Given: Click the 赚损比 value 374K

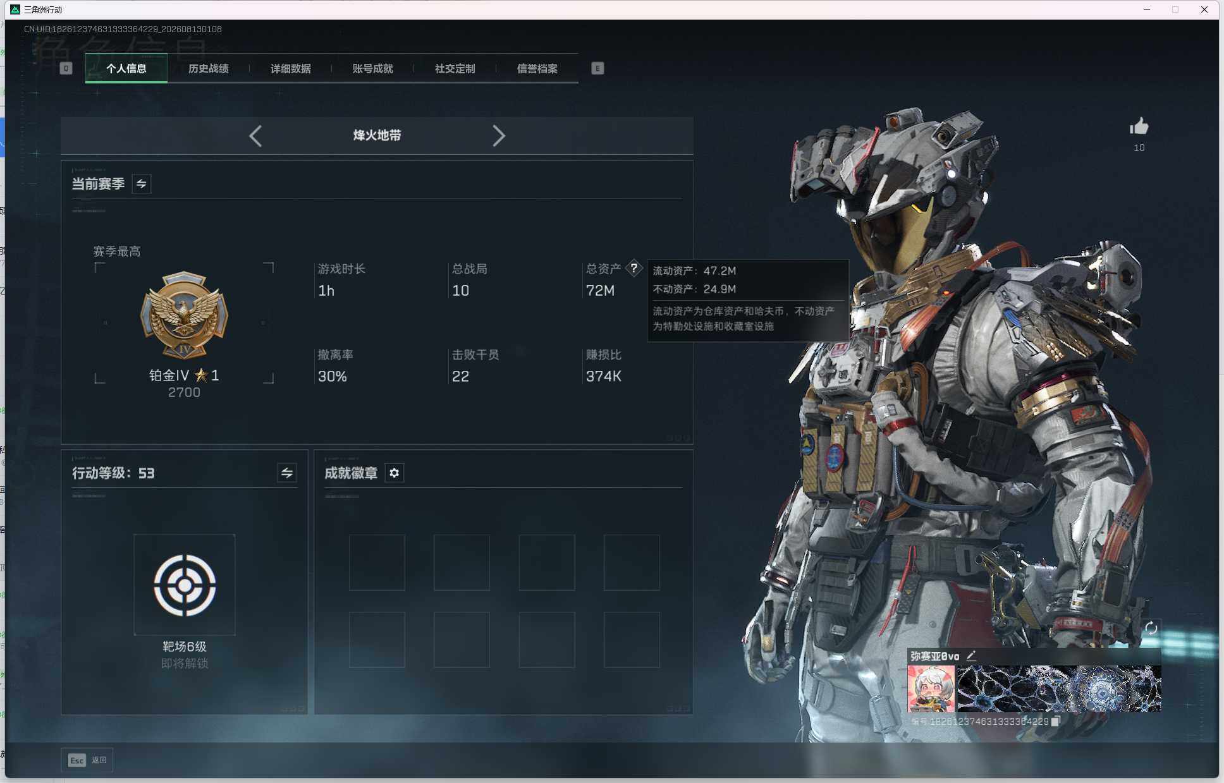Looking at the screenshot, I should click(x=604, y=377).
